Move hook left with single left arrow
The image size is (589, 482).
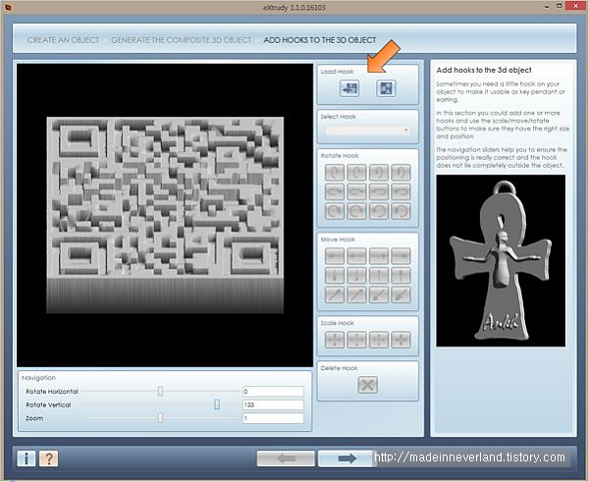tap(356, 256)
